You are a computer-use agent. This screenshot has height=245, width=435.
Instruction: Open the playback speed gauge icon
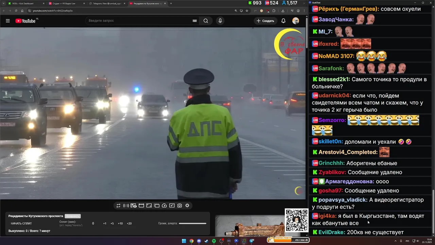(x=164, y=206)
